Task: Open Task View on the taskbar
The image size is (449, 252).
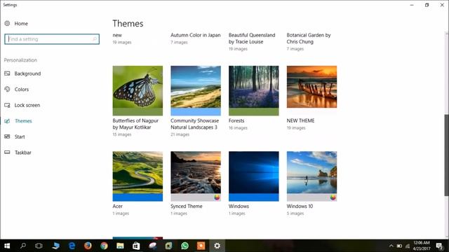Action: 39,246
